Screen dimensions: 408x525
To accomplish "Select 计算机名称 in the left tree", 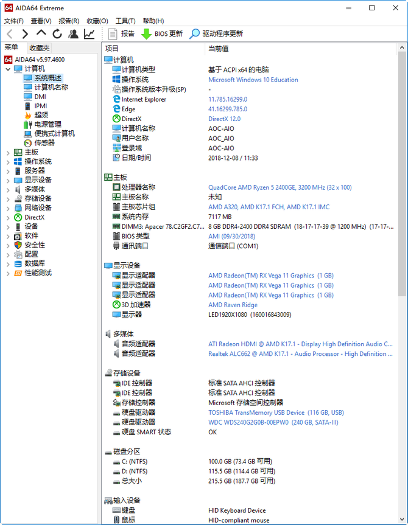I will click(x=46, y=87).
